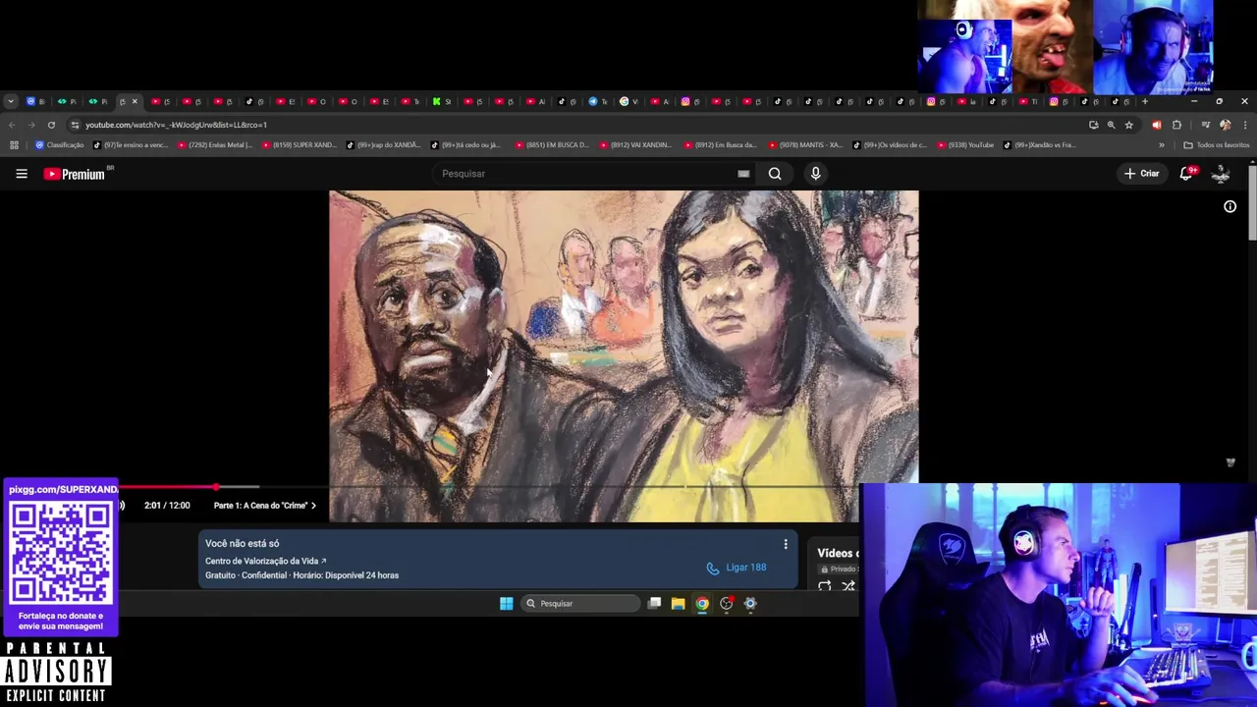Open the YouTube guide hamburger menu

[22, 174]
